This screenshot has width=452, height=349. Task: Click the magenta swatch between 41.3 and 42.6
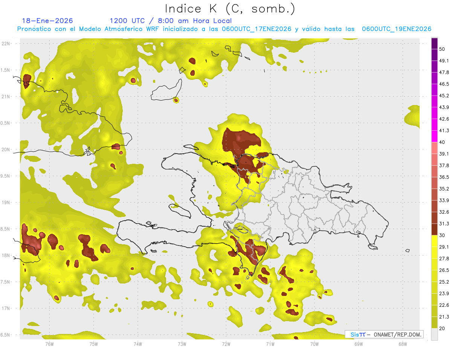coord(434,125)
